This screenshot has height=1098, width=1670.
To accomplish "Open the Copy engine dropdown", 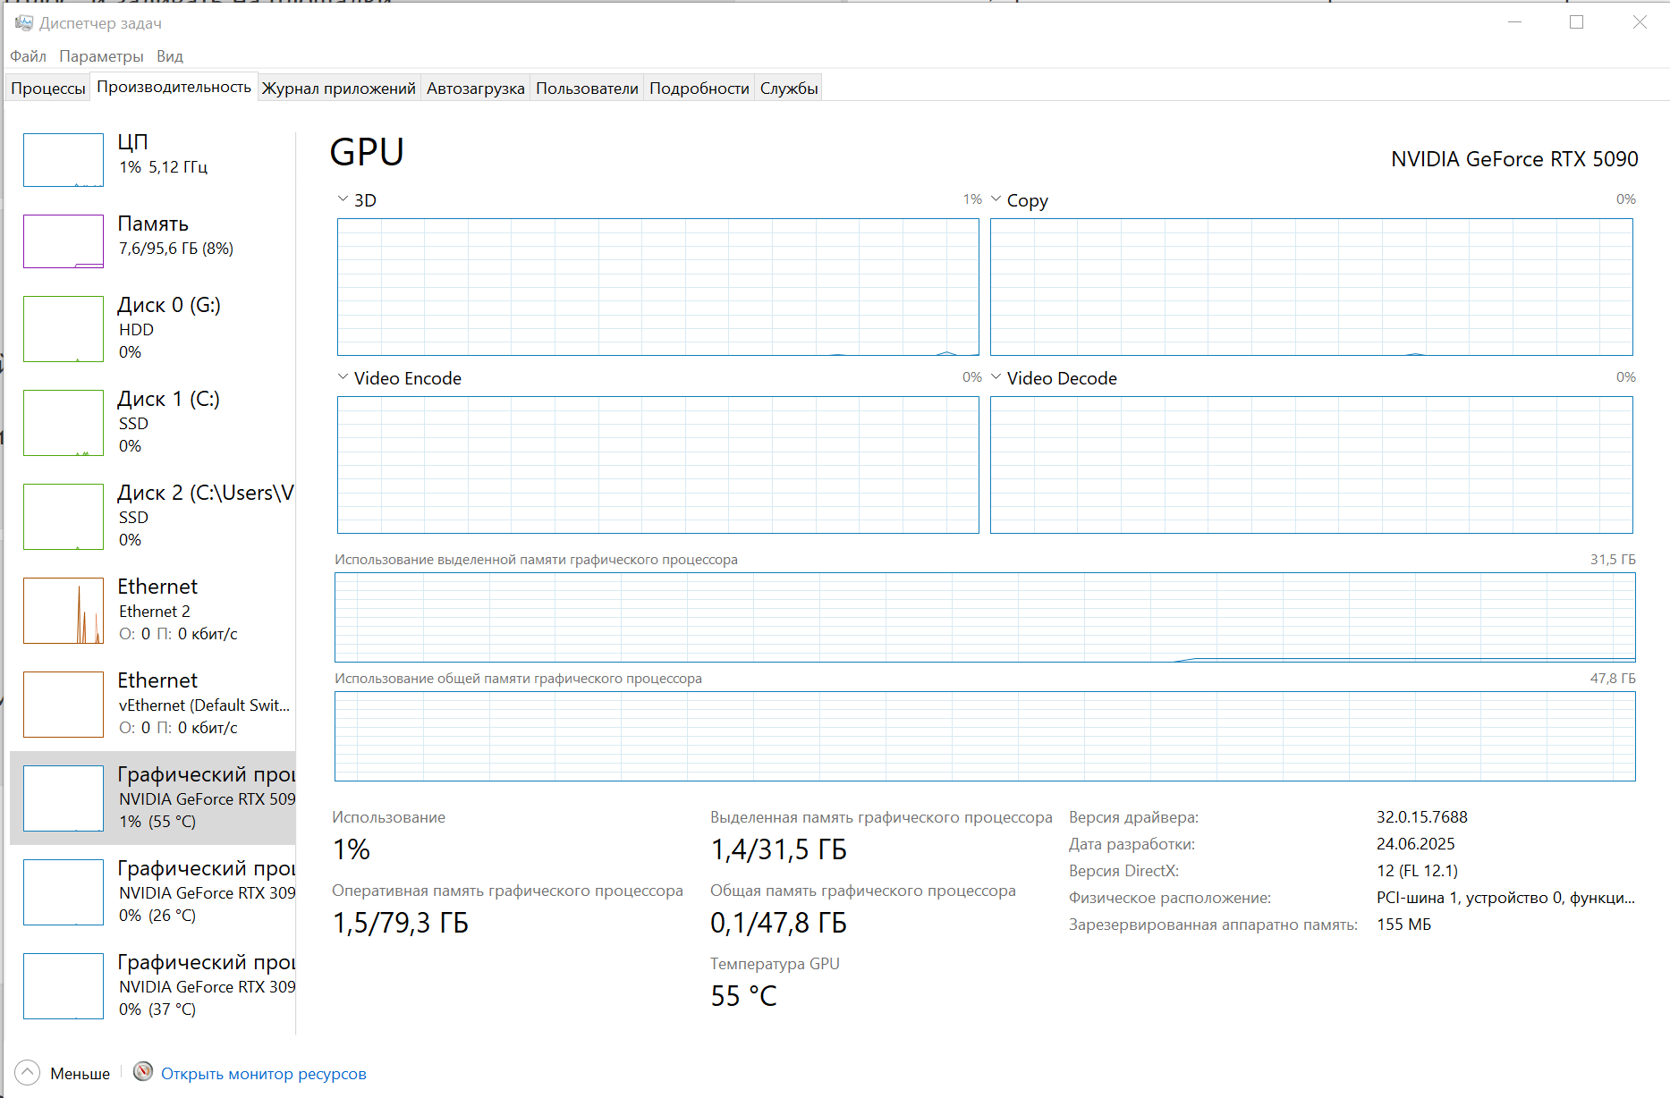I will coord(996,199).
